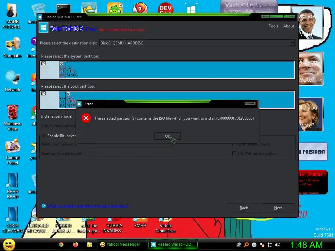Open the Control Panel desktop icon

[13, 152]
